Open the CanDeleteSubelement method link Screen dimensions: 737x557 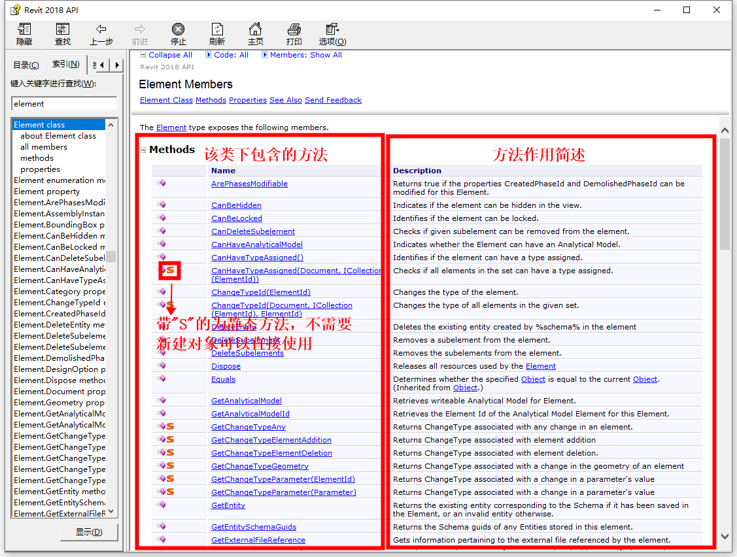(x=253, y=231)
